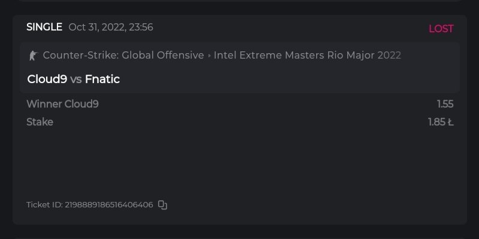Click the Stake label
The height and width of the screenshot is (239, 479).
(x=40, y=122)
